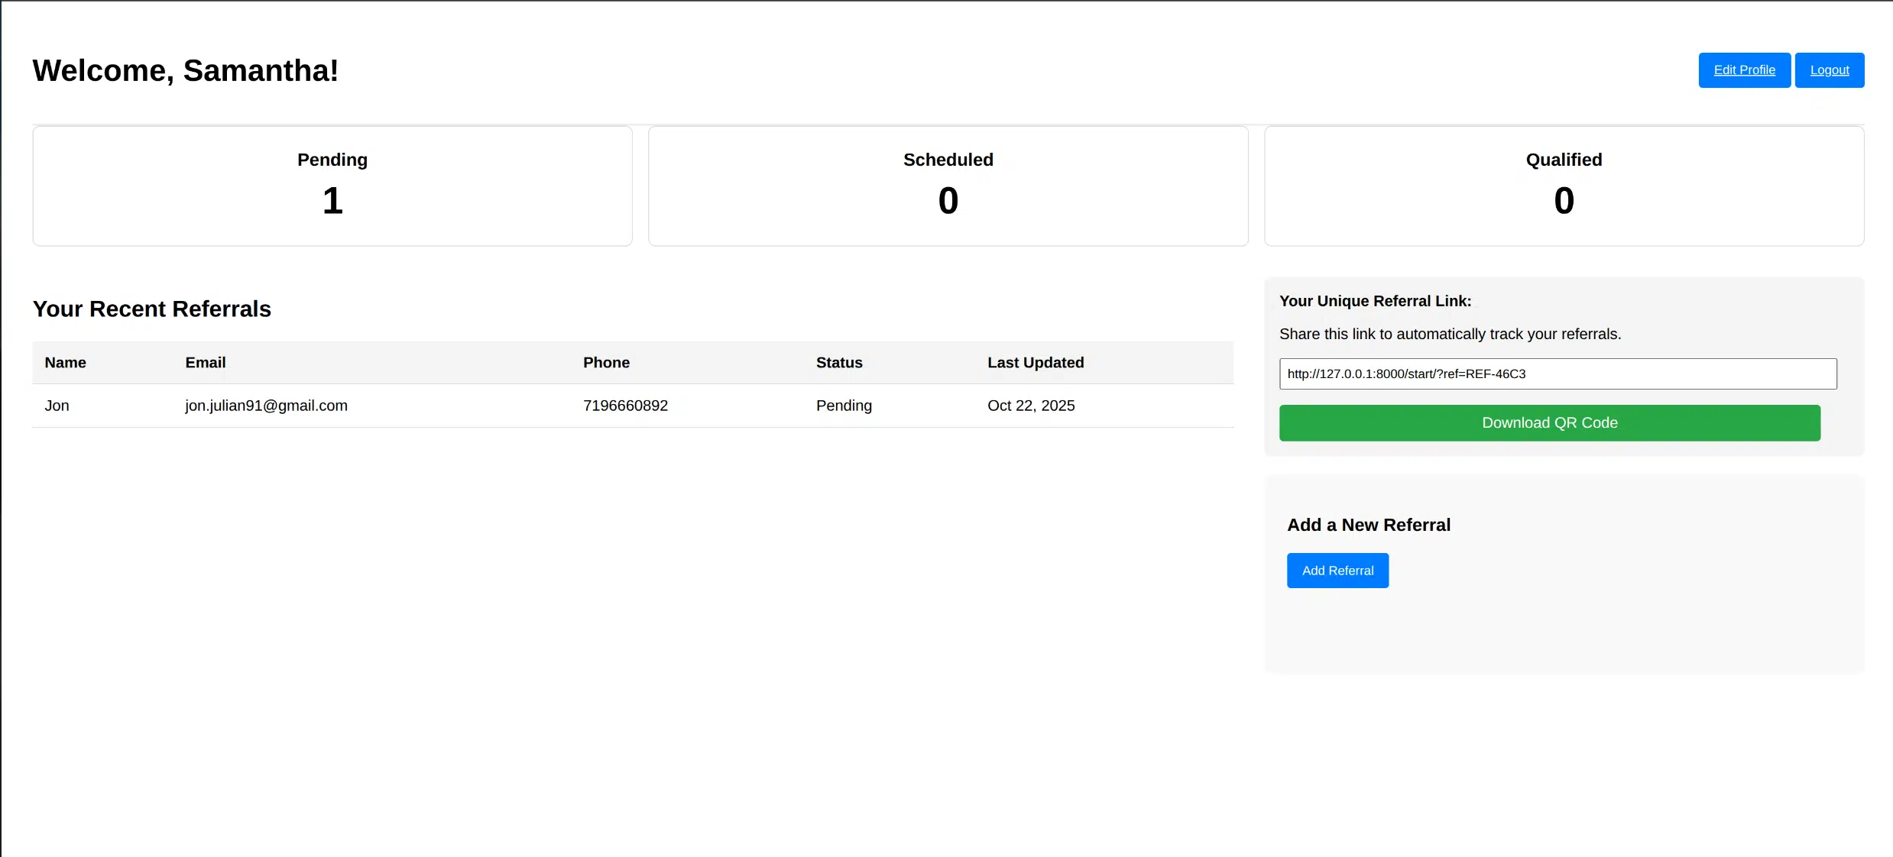Click jon.julian91@gmail.com email cell
Screen dimensions: 1893x857
[266, 406]
